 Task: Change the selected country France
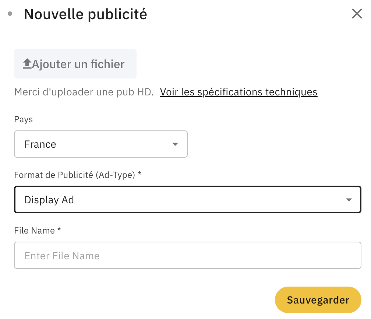point(100,144)
